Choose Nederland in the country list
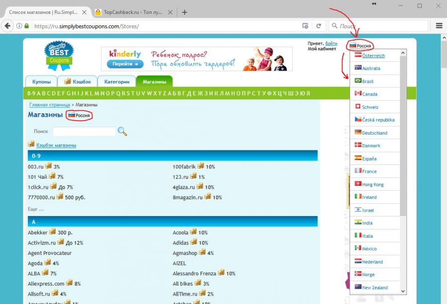Viewport: 447px width, 304px height. 372,262
